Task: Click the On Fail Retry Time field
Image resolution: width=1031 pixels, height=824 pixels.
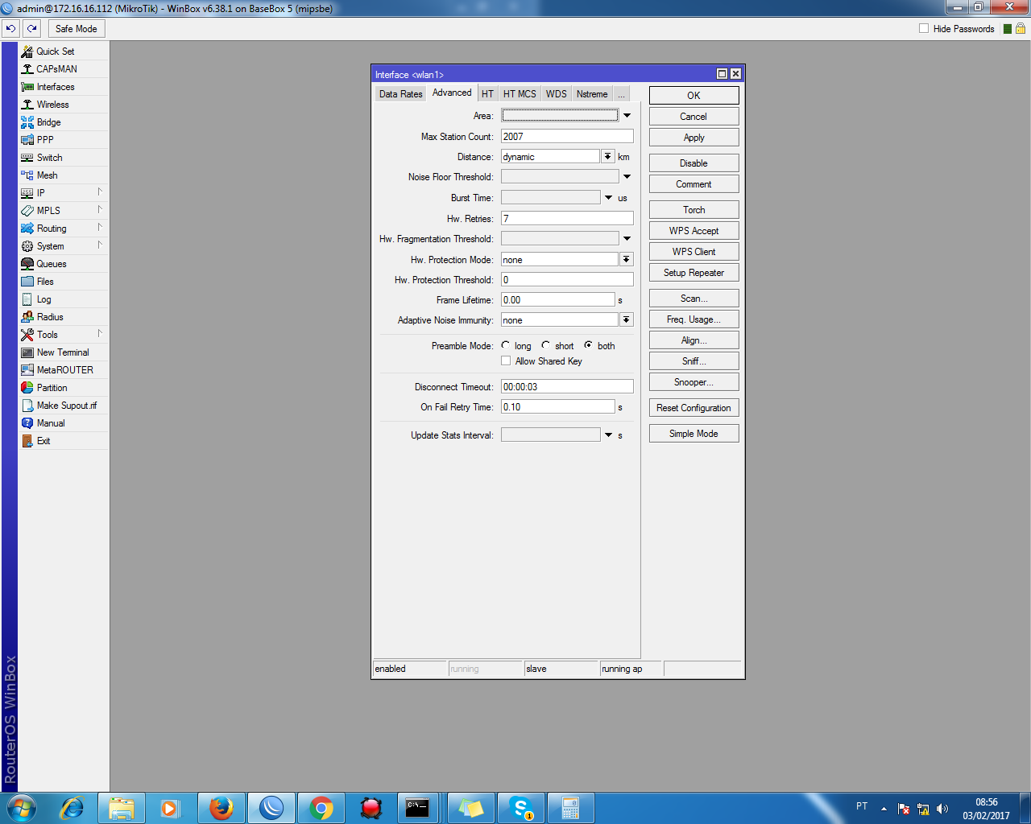Action: (557, 407)
